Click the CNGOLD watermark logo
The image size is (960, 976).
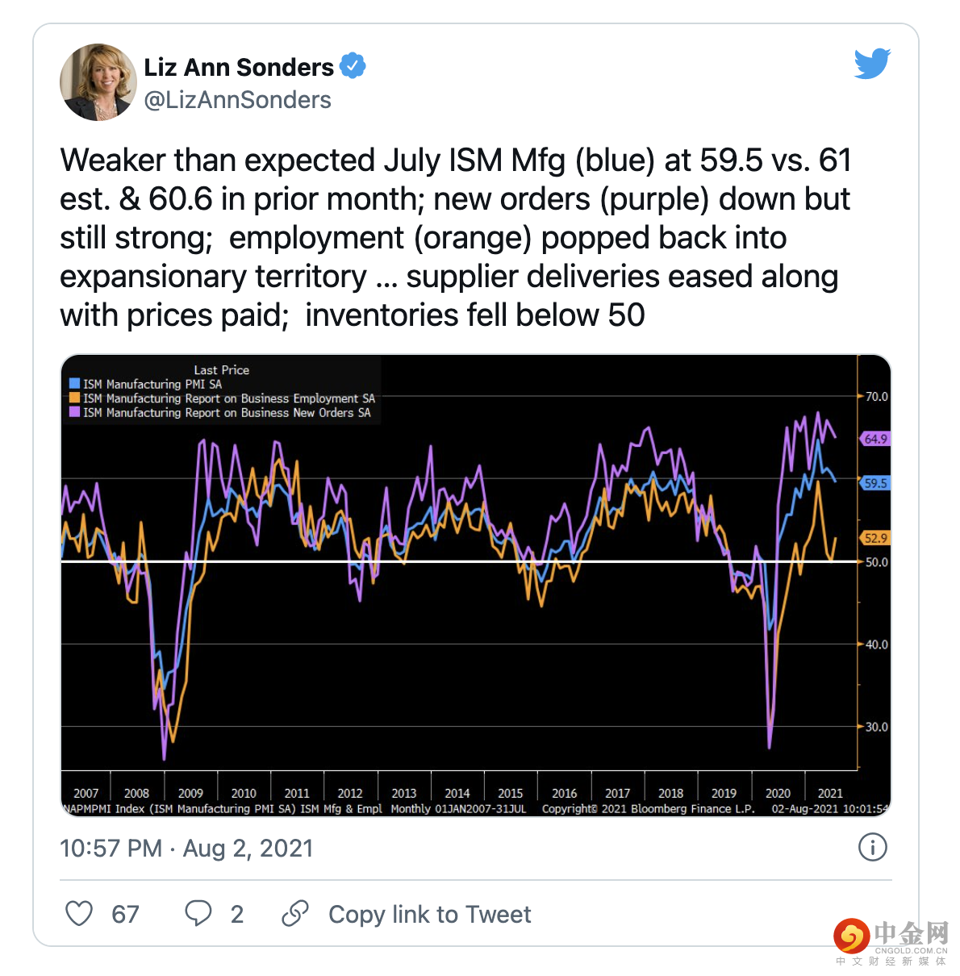pos(891,940)
